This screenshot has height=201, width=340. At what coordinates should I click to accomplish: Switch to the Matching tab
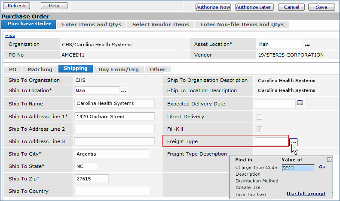pyautogui.click(x=40, y=69)
